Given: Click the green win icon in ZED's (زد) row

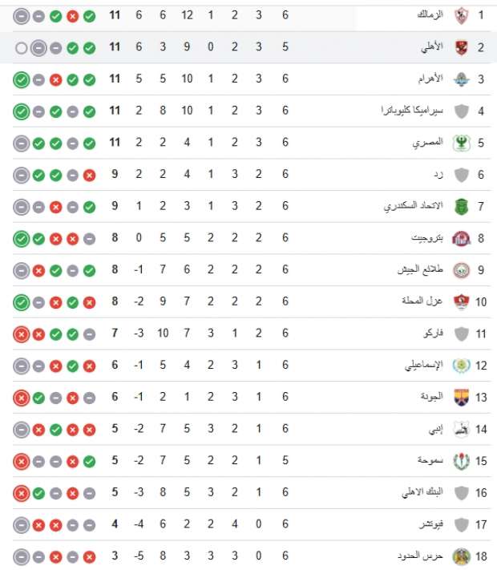Looking at the screenshot, I should 55,175.
